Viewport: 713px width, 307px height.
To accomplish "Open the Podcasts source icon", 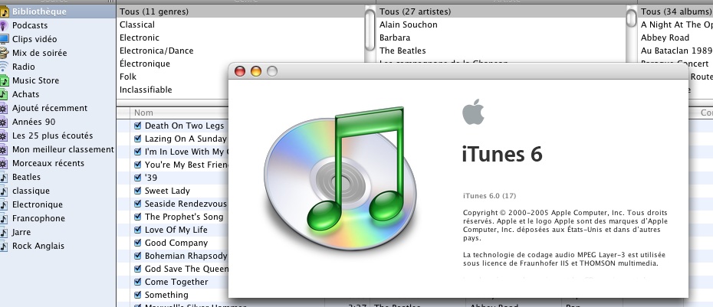I will tap(4, 25).
